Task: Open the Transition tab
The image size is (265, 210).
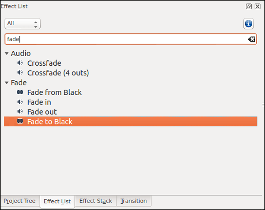Action: coord(133,201)
